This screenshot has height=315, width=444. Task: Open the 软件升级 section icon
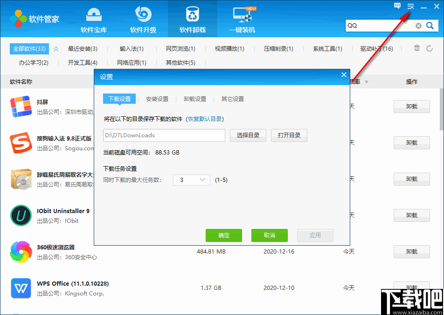pos(143,14)
